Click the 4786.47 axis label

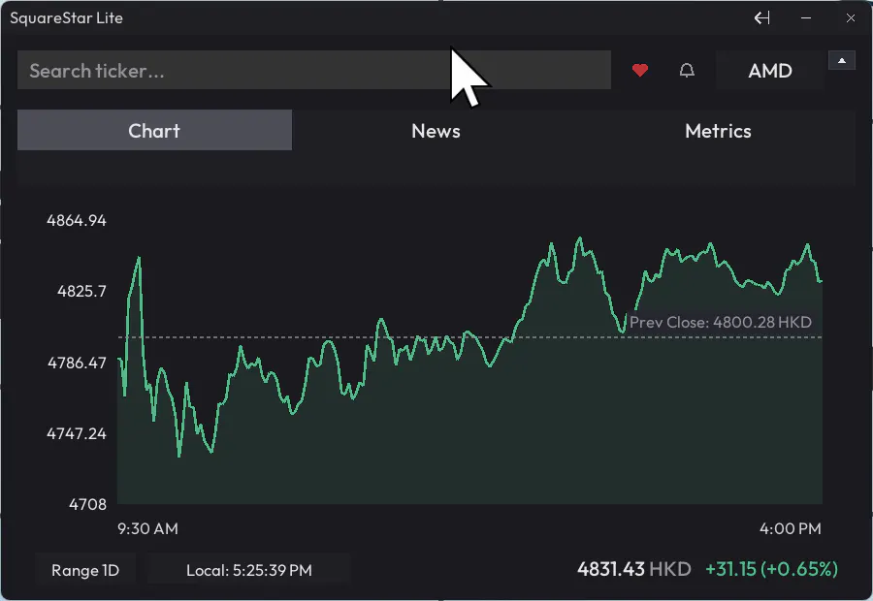pyautogui.click(x=77, y=363)
